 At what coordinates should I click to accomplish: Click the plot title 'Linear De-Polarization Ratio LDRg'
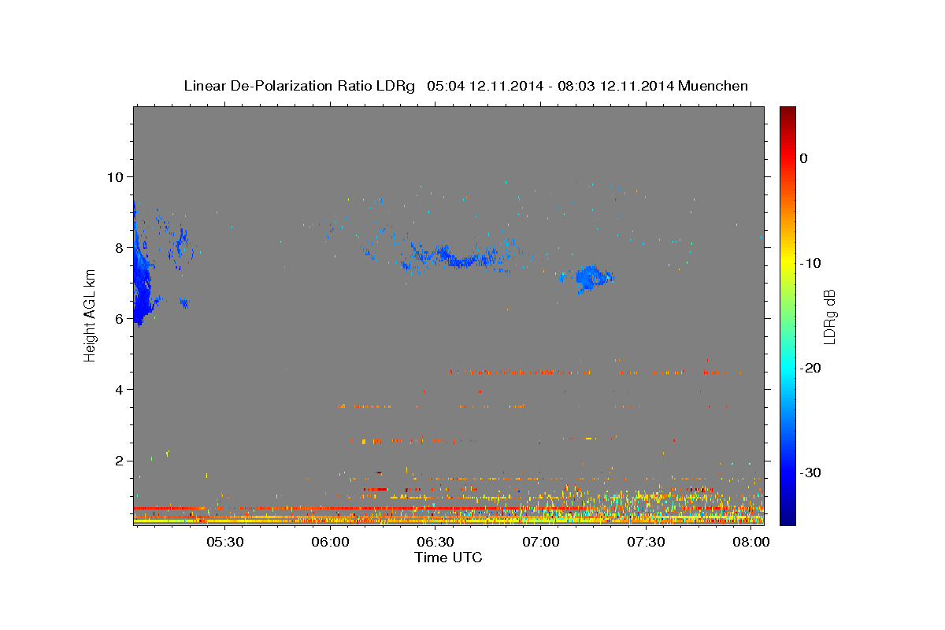299,86
